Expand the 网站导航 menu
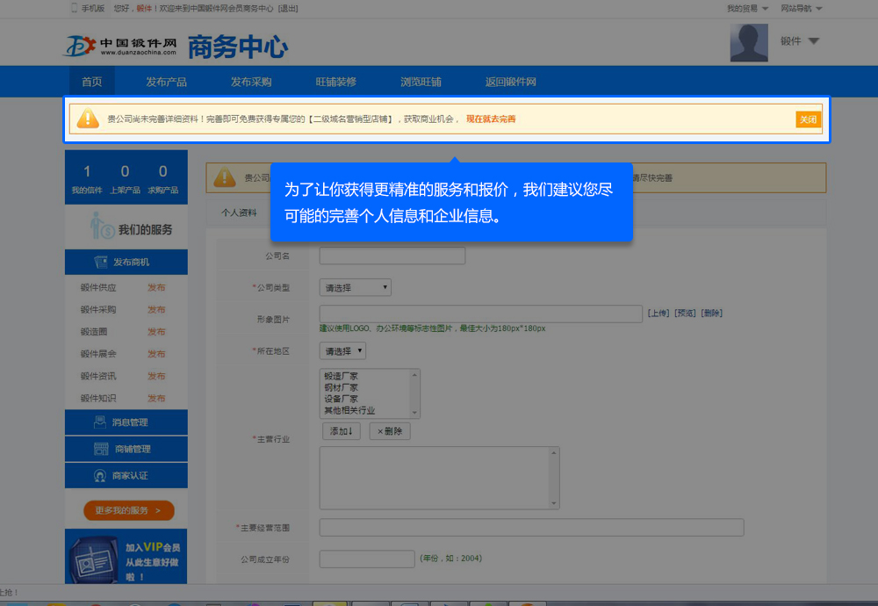The width and height of the screenshot is (878, 606). (801, 8)
